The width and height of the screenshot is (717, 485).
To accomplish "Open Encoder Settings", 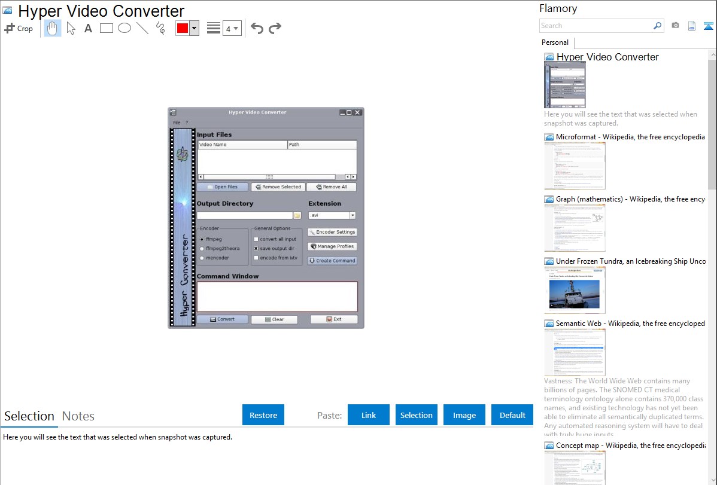I will pyautogui.click(x=332, y=232).
